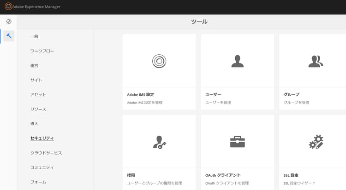Click the 'OAuth クライアントを管理' description
This screenshot has height=190, width=346.
coord(227,183)
